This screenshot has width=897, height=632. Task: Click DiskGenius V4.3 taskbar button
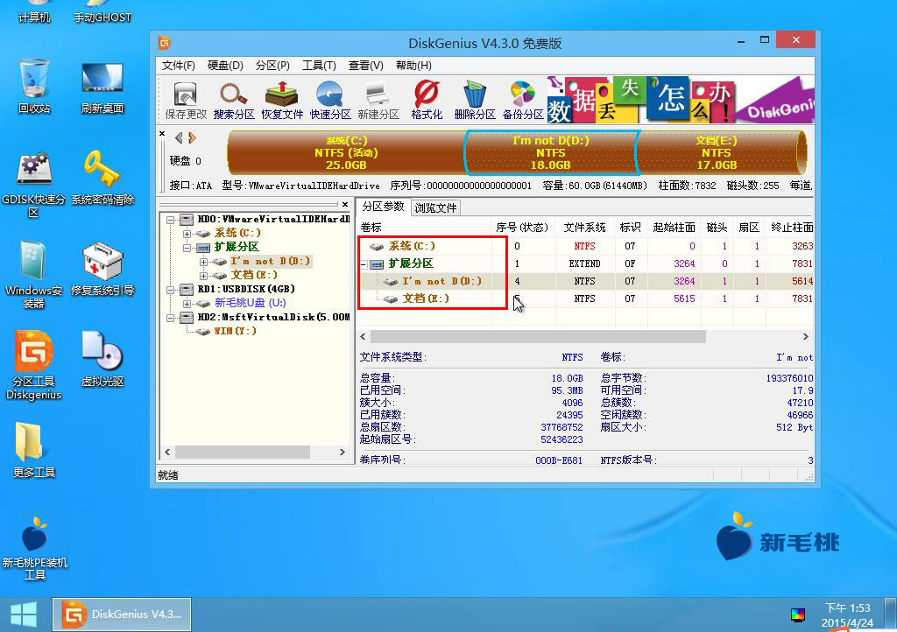coord(122,614)
